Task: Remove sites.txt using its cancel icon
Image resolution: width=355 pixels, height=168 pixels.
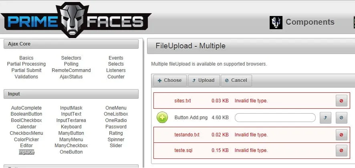Action: coord(341,101)
